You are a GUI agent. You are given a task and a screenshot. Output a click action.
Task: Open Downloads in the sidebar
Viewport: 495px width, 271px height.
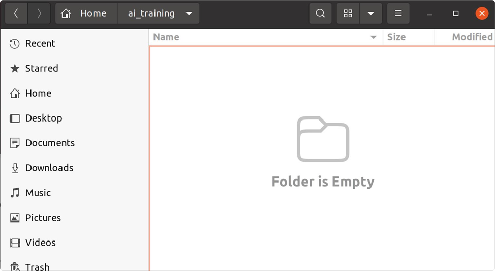pos(49,168)
